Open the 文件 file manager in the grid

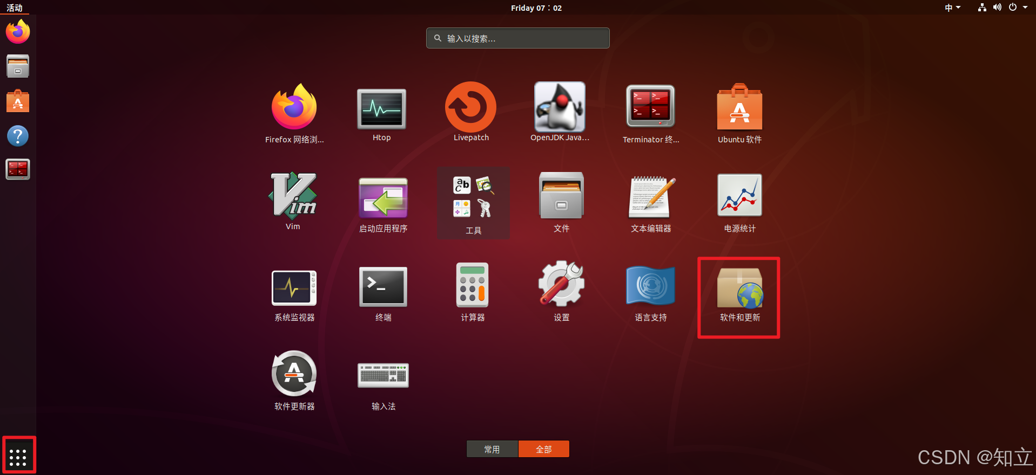[x=561, y=195]
